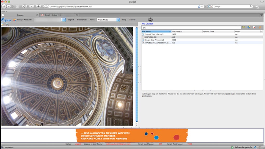
Task: Click Inbox in Gspace toolbar
Action: tap(92, 20)
